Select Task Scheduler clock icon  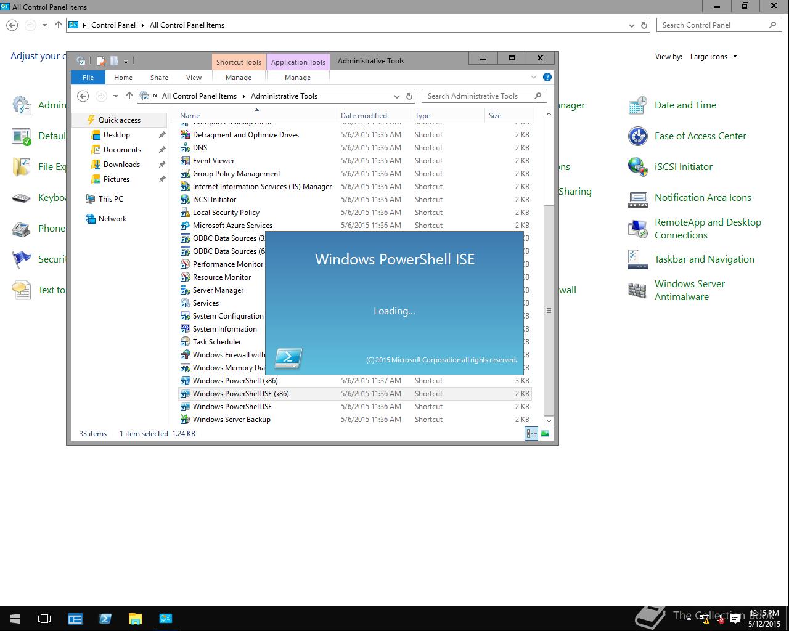coord(185,342)
